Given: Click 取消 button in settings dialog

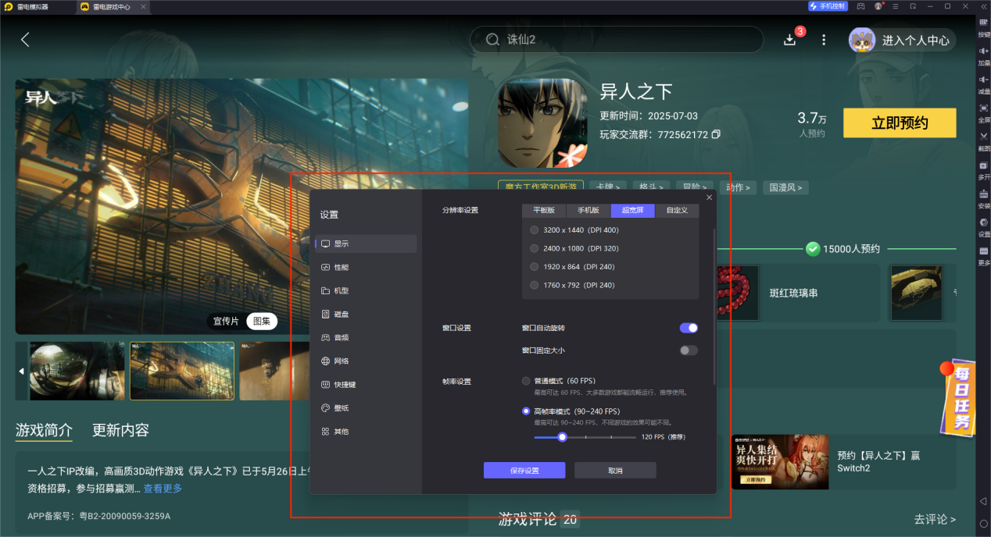Looking at the screenshot, I should (615, 471).
